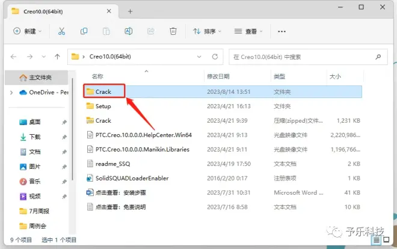Viewport: 397px width, 249px height.
Task: Sort by 类型 column header
Action: click(280, 76)
